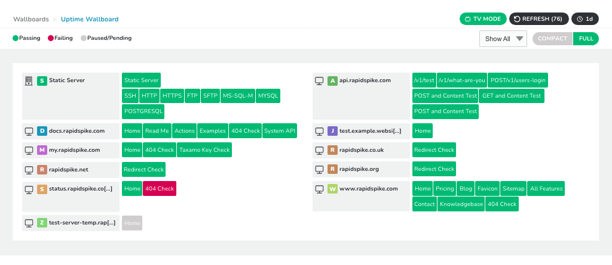Screen dimensions: 612x265
Task: Open the Favicon check tile
Action: tap(488, 189)
